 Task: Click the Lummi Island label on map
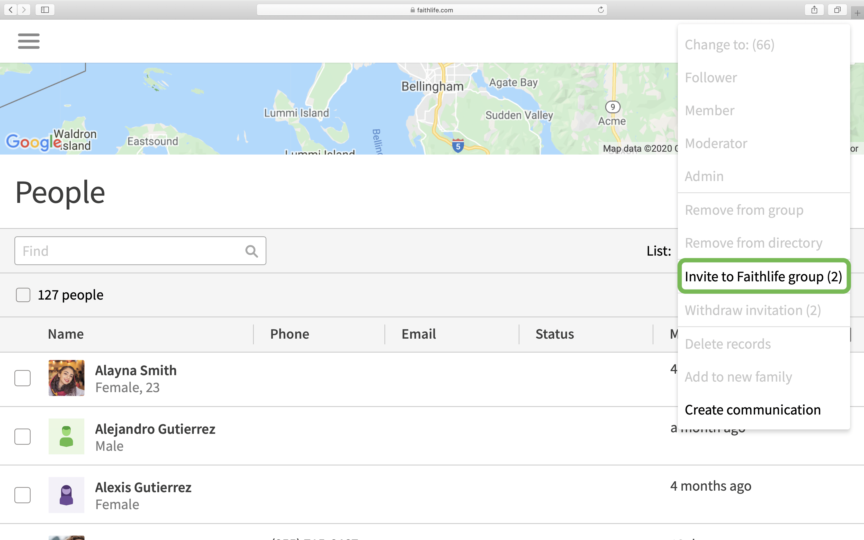pos(296,113)
